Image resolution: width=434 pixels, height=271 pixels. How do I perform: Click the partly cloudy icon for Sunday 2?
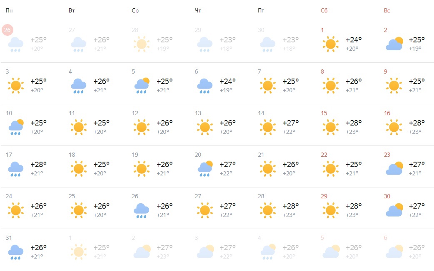pos(394,44)
